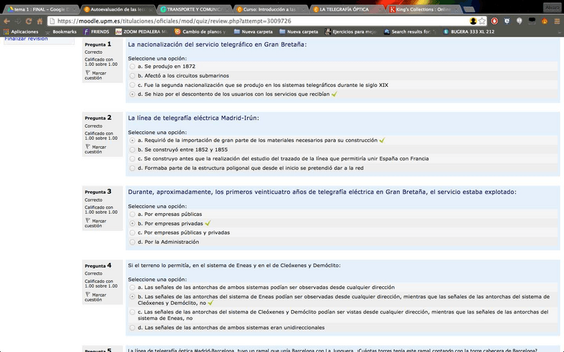Image resolution: width=564 pixels, height=352 pixels.
Task: Select radio option 'd. Por la Administración'
Action: point(132,242)
